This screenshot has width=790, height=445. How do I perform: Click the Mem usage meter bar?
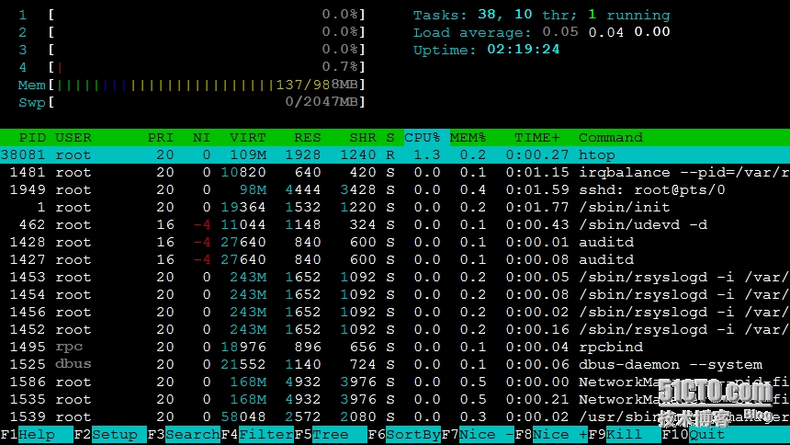(x=191, y=85)
